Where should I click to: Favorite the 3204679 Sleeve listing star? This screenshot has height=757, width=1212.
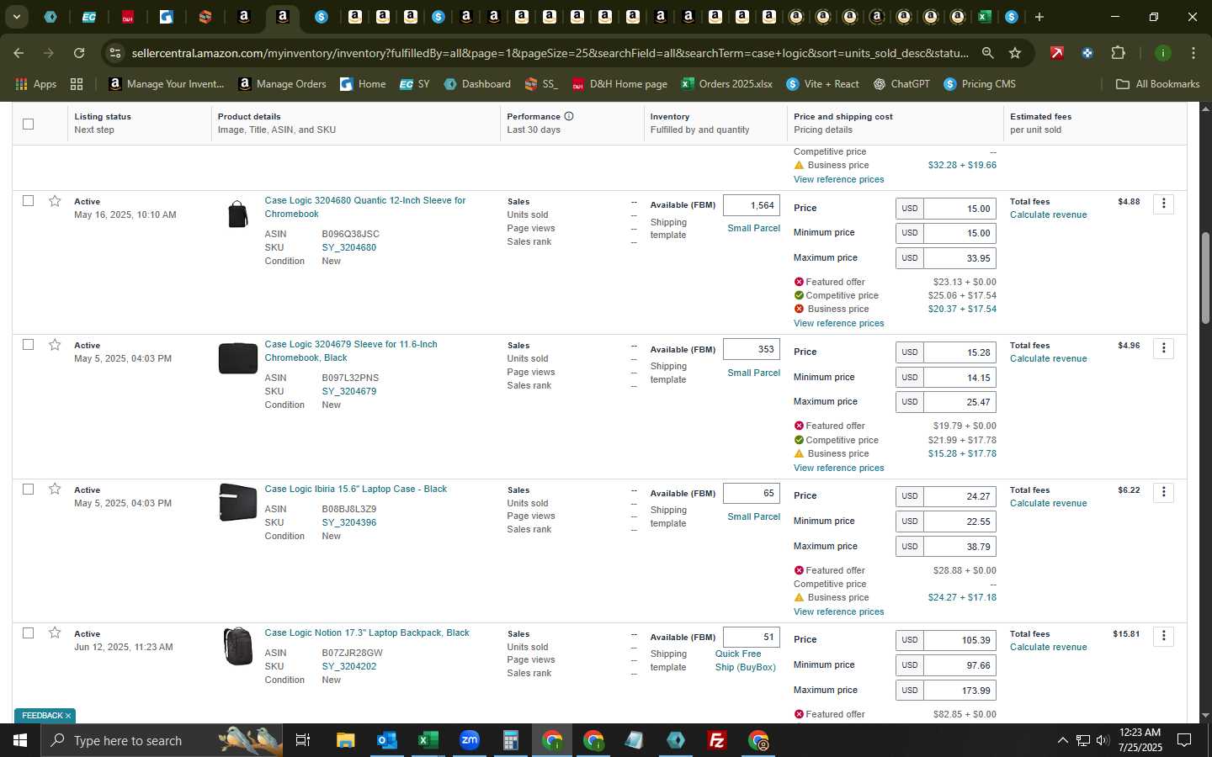tap(55, 345)
